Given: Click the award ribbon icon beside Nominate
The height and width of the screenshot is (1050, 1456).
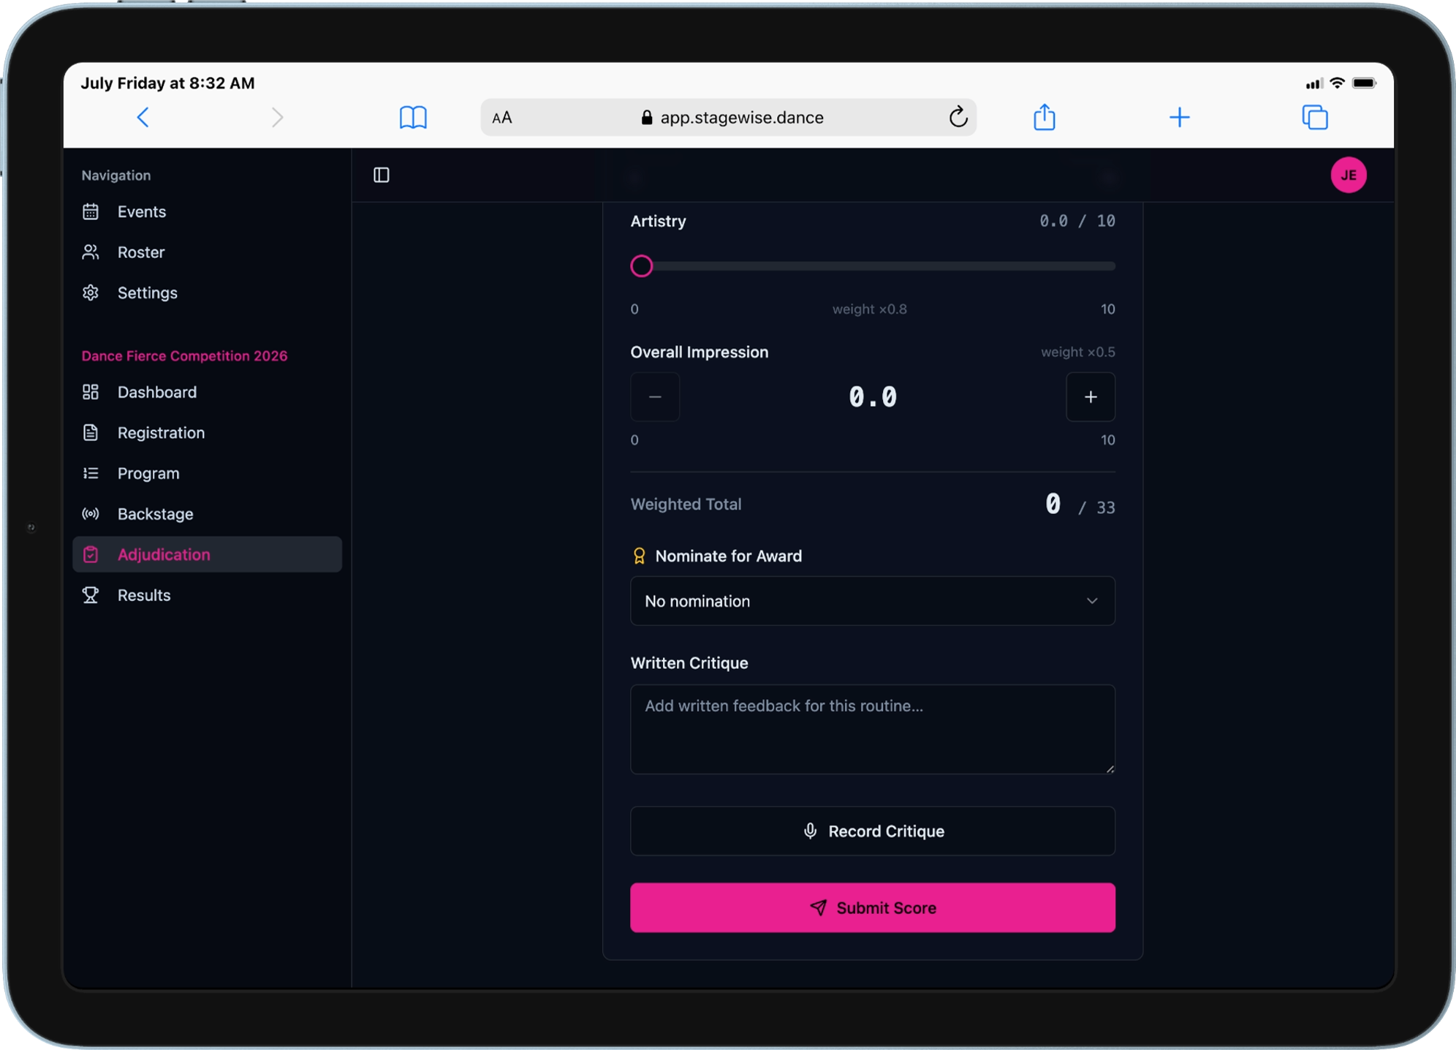Looking at the screenshot, I should tap(639, 556).
